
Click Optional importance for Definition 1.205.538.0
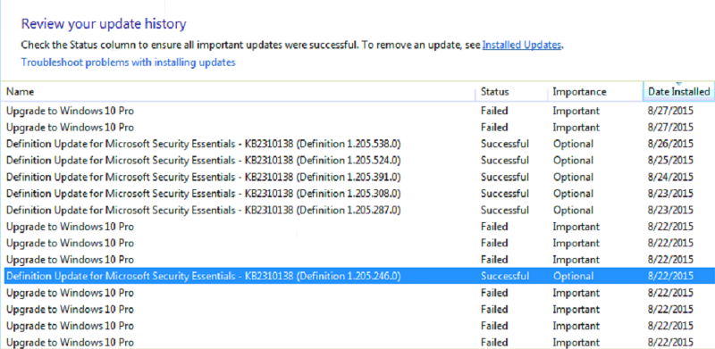click(x=573, y=144)
